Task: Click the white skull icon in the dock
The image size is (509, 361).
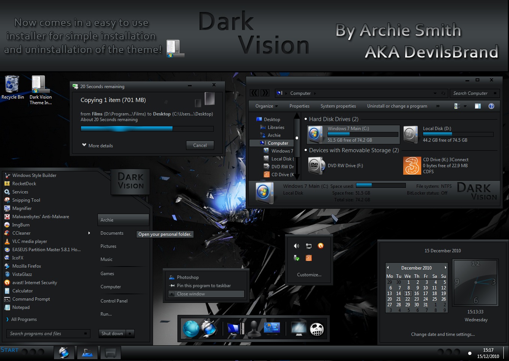Action: [317, 329]
